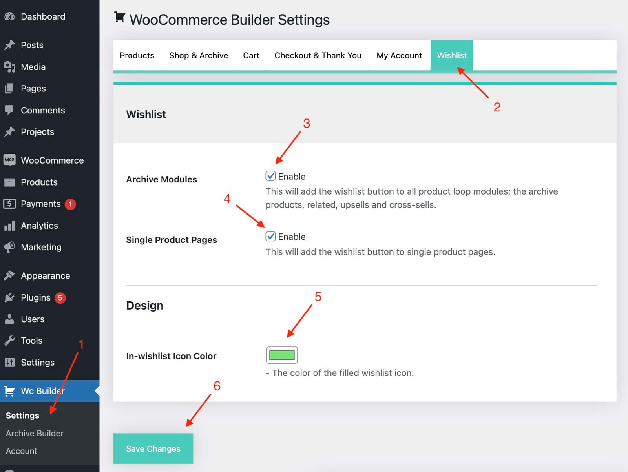Viewport: 628px width, 472px height.
Task: Click the Plugins plug icon
Action: point(9,297)
